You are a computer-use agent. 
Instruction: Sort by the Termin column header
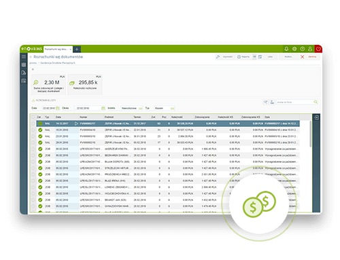click(137, 117)
